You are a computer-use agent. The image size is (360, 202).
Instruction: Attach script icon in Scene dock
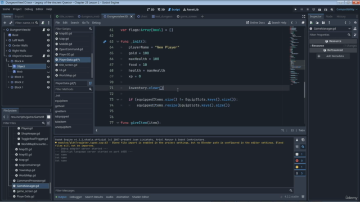pos(43,22)
